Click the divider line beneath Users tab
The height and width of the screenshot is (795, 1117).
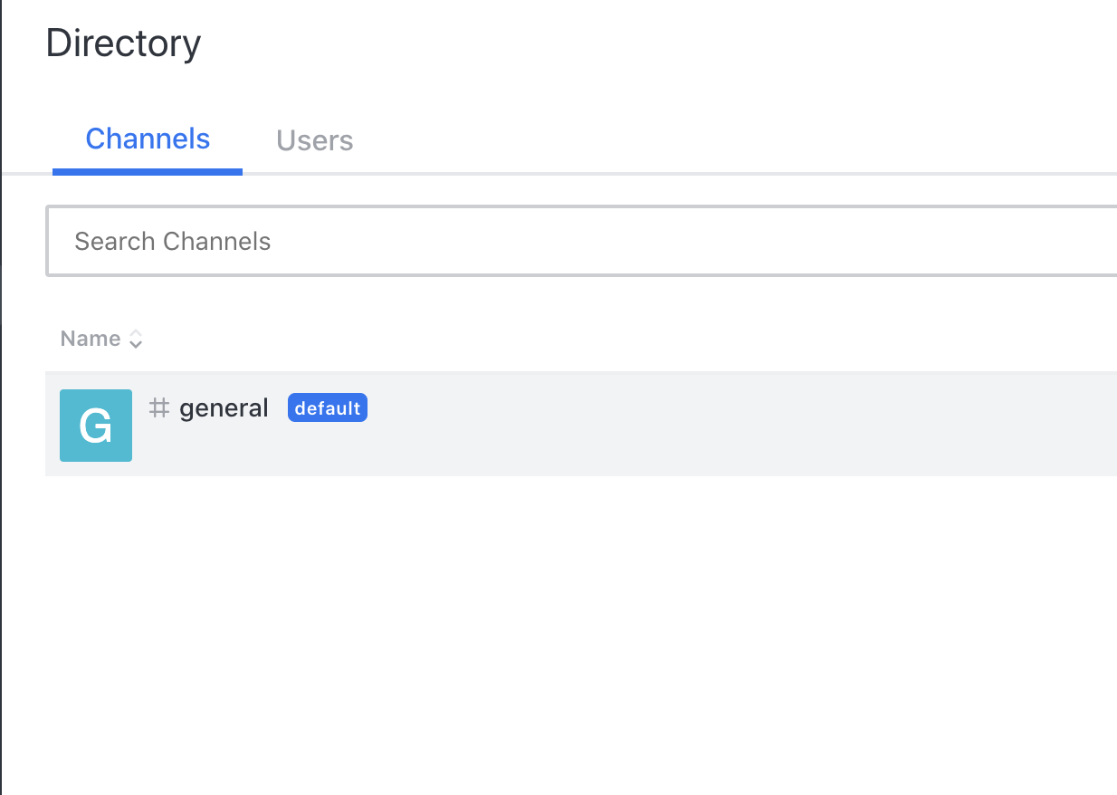click(314, 173)
